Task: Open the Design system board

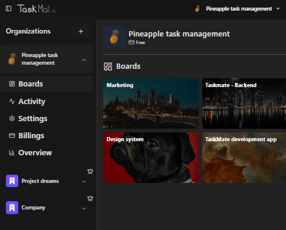Action: (151, 158)
